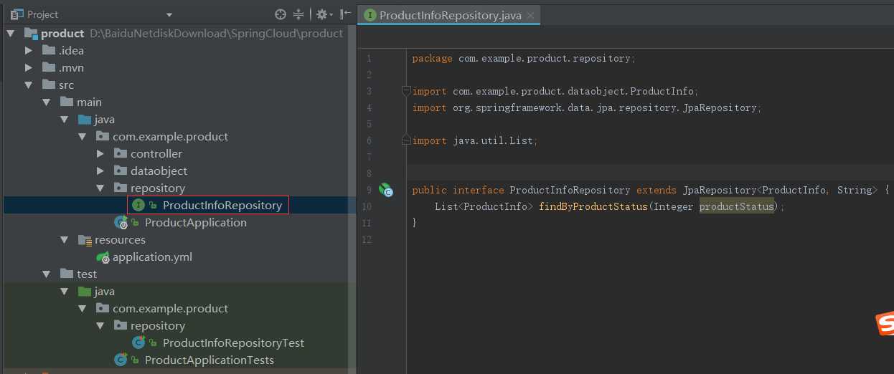Expand the .idea folder
This screenshot has width=894, height=374.
(29, 50)
